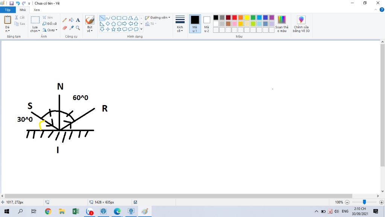Choose the Rounded rectangle shape
Viewport: 385px width, 217px height.
tap(125, 18)
